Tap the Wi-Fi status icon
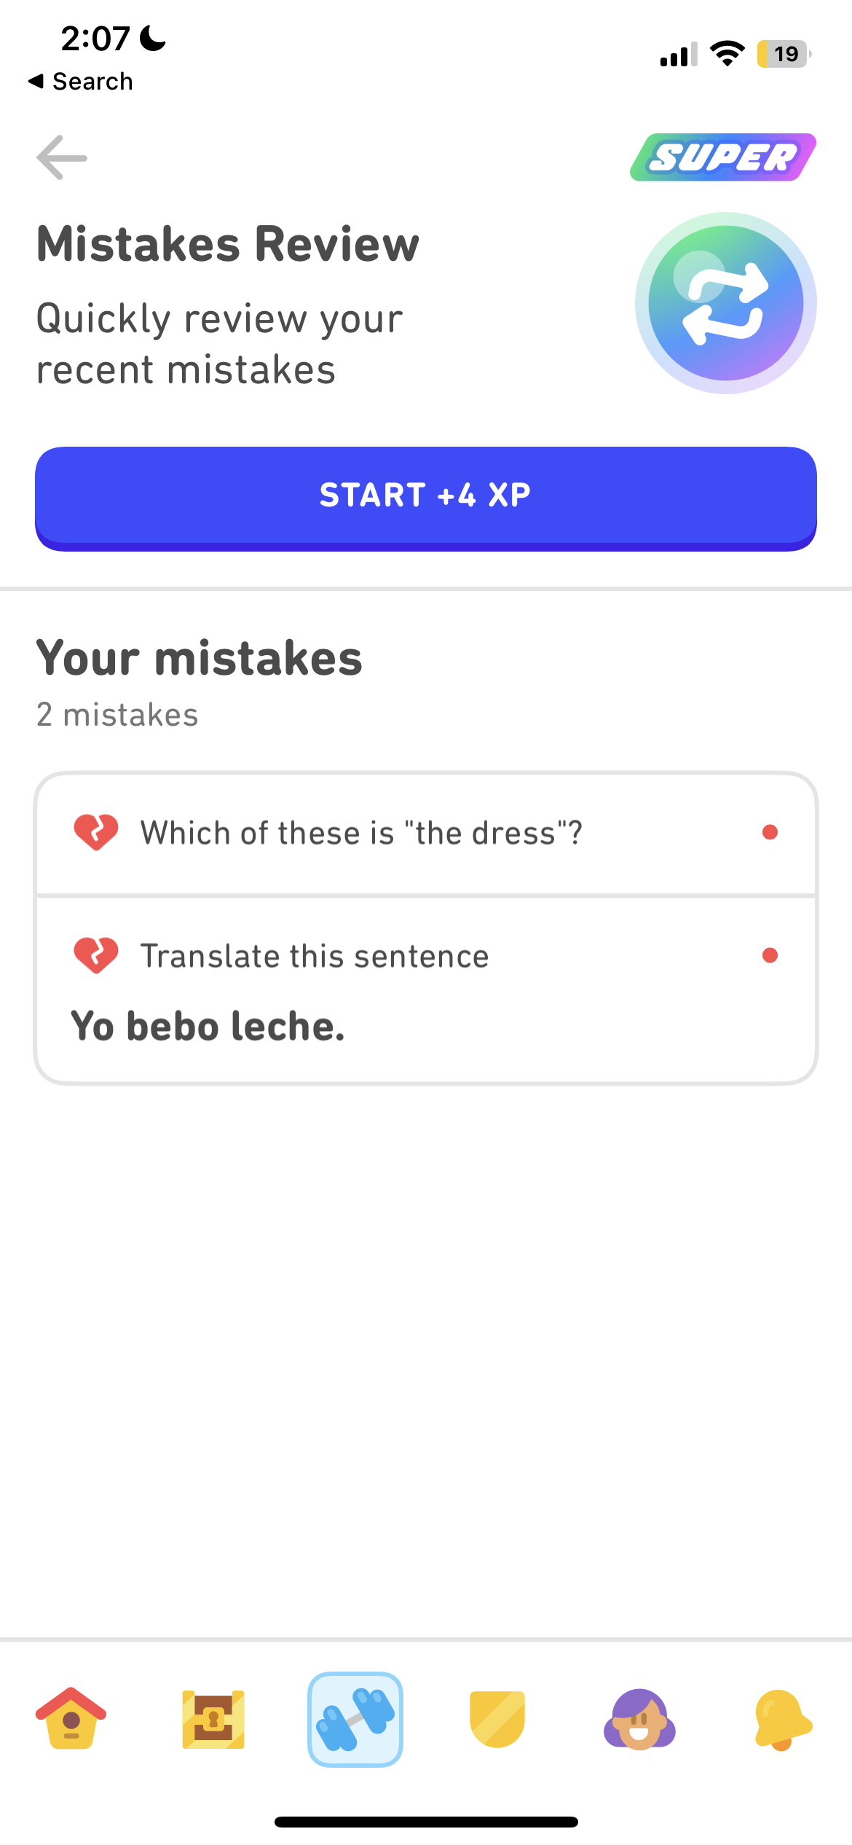852x1845 pixels. 727,54
